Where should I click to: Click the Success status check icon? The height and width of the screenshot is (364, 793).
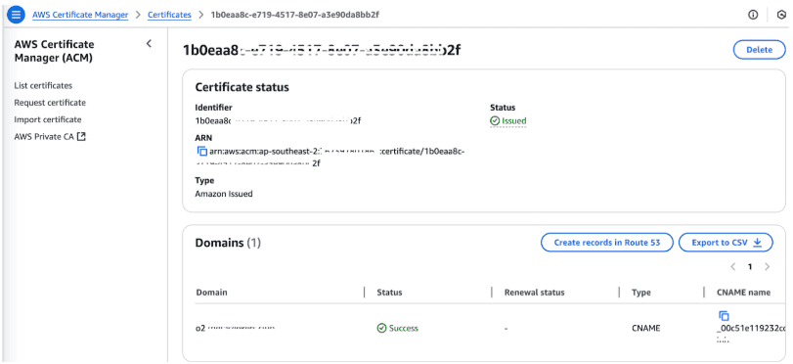point(382,328)
